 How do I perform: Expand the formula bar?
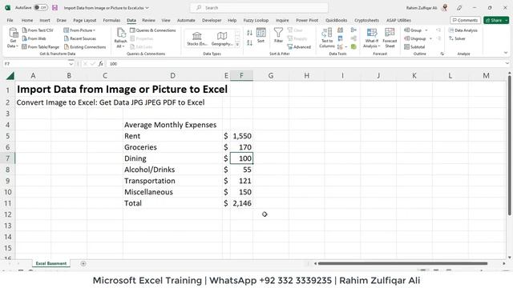click(507, 64)
